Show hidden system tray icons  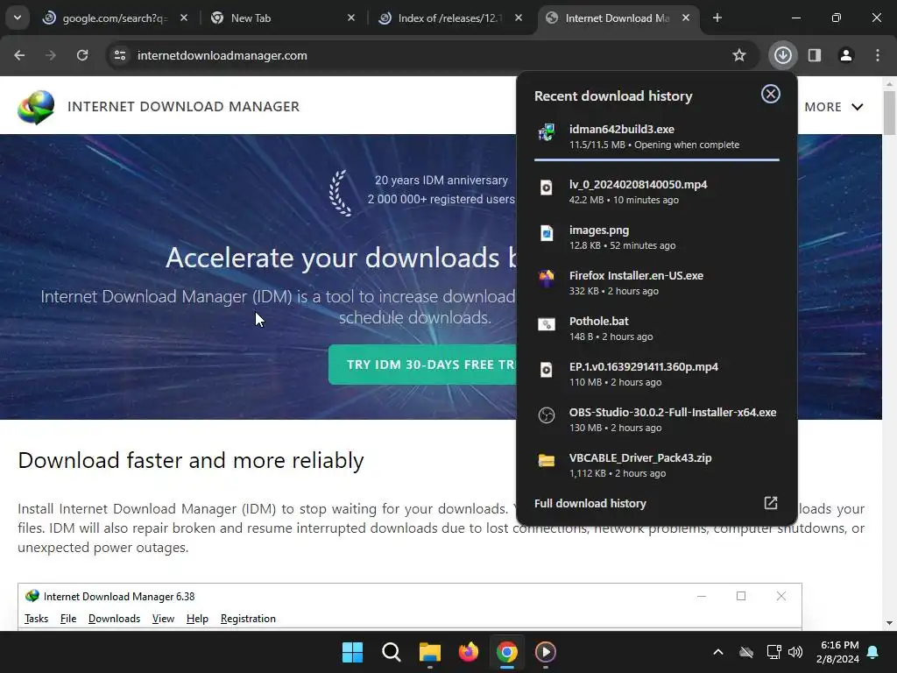tap(718, 652)
